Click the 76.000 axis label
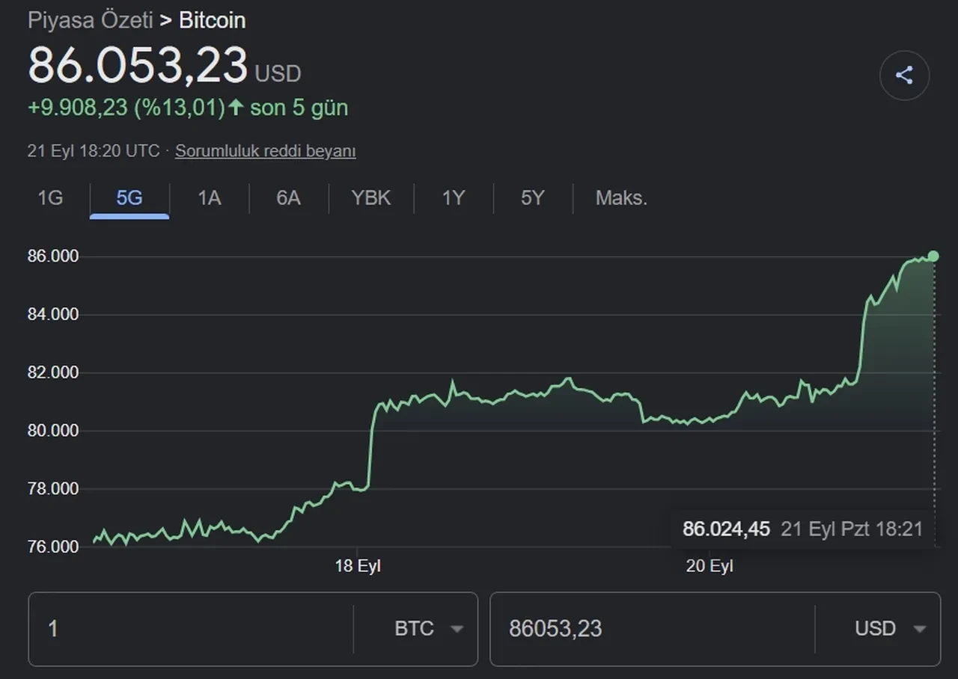Screen dimensions: 958x679 tap(53, 547)
